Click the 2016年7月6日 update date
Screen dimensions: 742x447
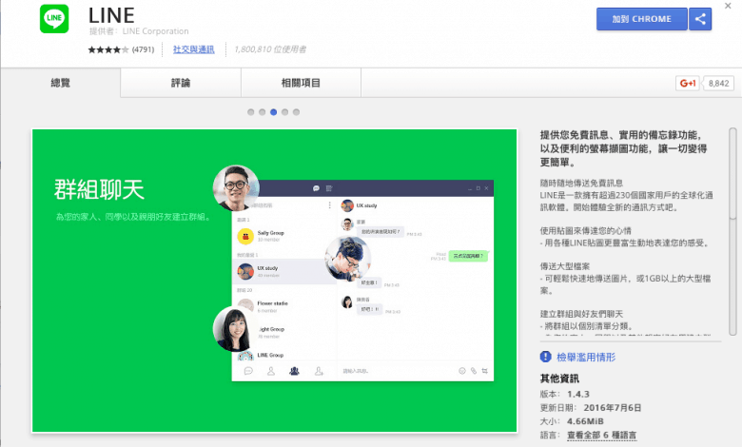tap(613, 408)
